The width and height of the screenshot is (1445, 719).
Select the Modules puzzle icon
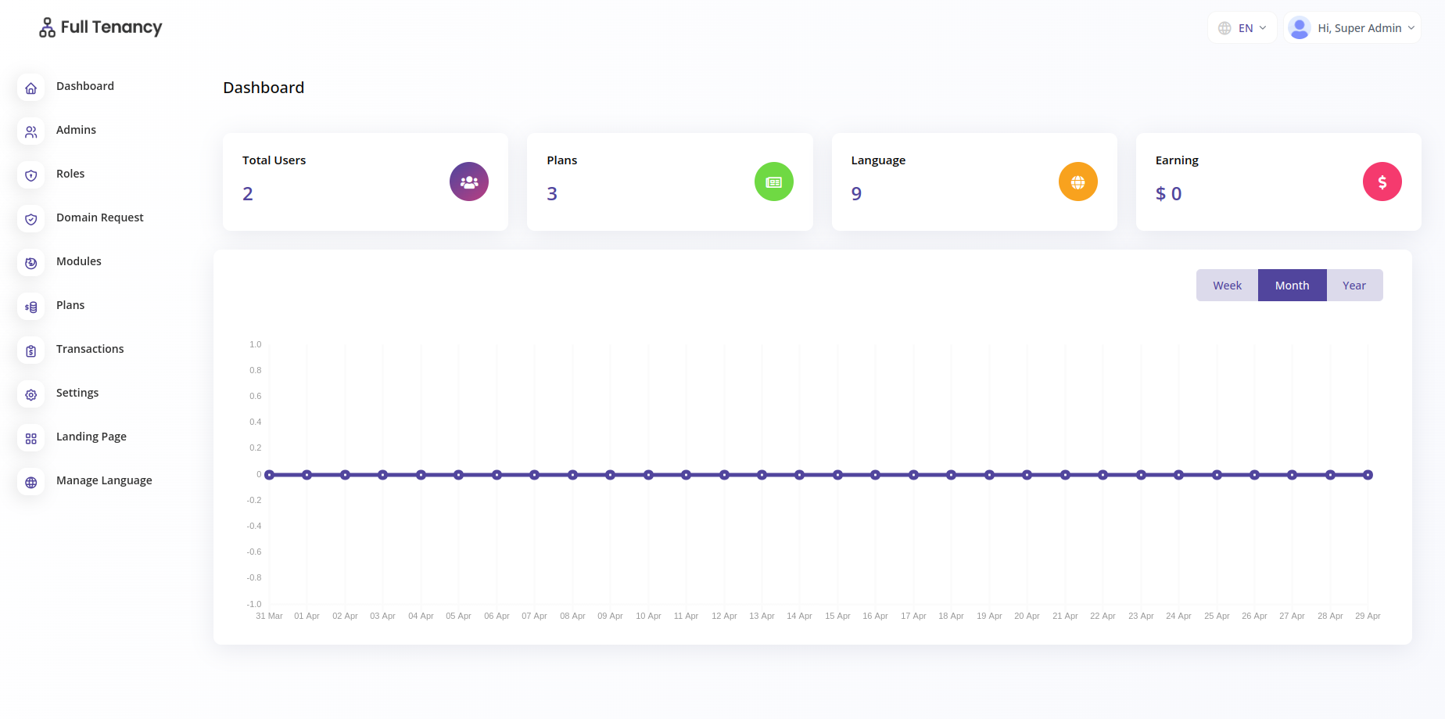(30, 263)
